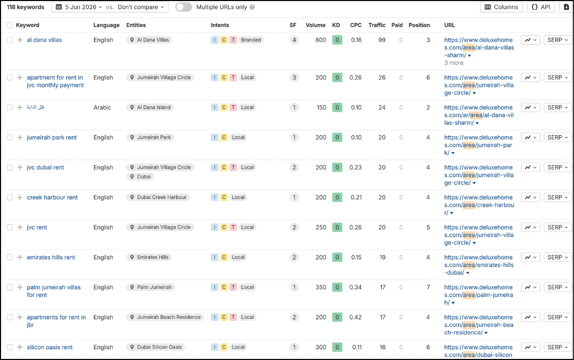Open the SERP dropdown for apartments for rent in jbr
574x360 pixels.
[558, 317]
